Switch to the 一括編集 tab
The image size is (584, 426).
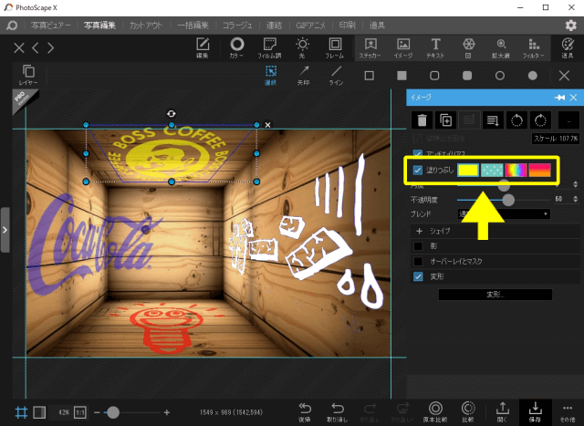[x=193, y=26]
